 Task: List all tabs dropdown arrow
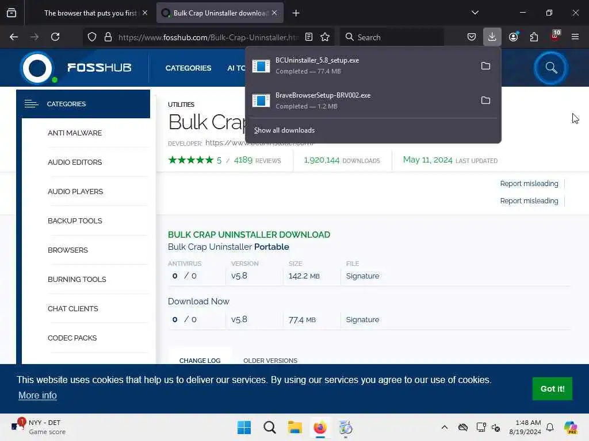[475, 13]
